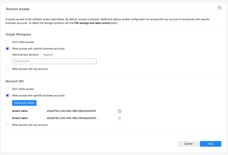Viewport: 228px width, 155px height.
Task: Click the Account access dialog title
Action: pyautogui.click(x=18, y=9)
